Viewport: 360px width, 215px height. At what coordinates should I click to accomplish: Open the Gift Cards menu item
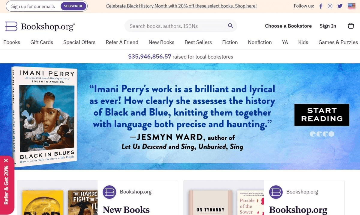[x=42, y=42]
